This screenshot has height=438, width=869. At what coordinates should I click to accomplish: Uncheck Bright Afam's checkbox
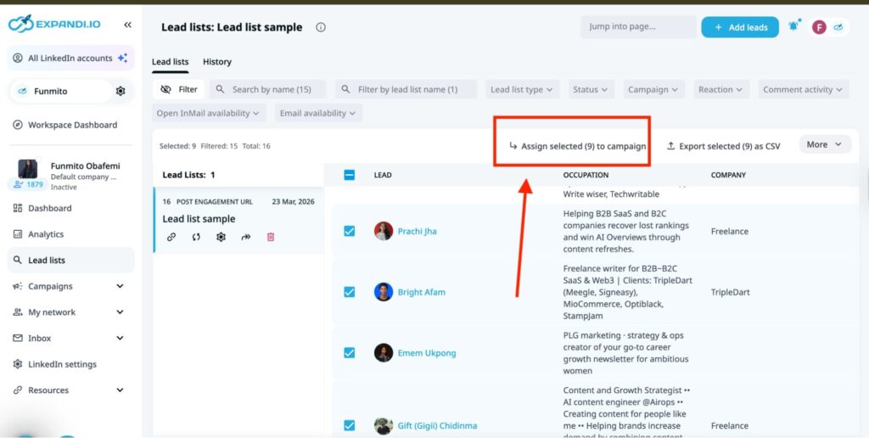(349, 292)
